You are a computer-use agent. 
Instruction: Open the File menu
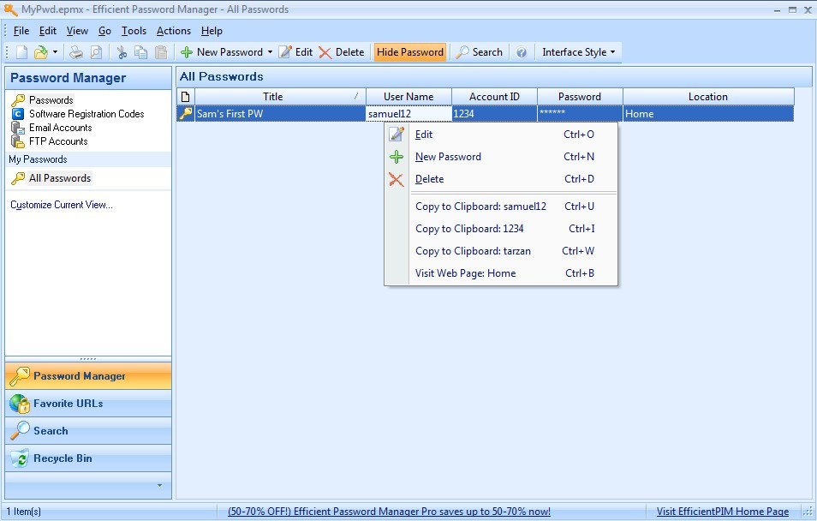point(21,31)
